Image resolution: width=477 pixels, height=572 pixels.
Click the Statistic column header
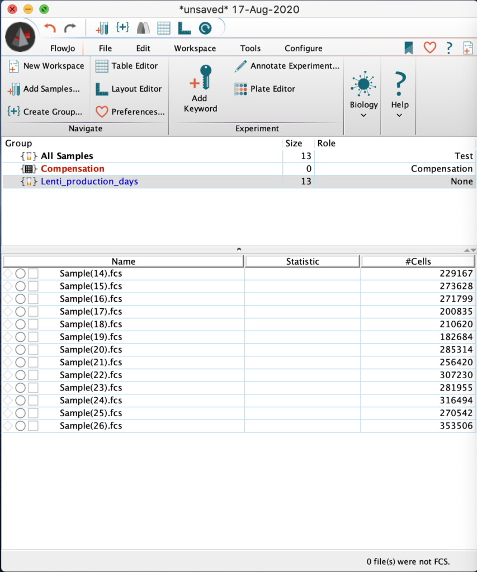pos(303,261)
